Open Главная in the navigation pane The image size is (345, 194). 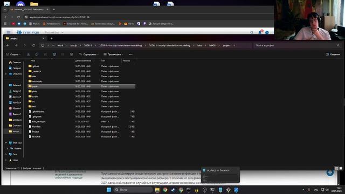[15, 63]
